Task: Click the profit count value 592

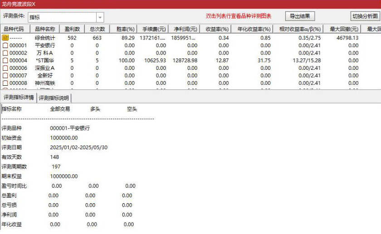Action: 72,38
